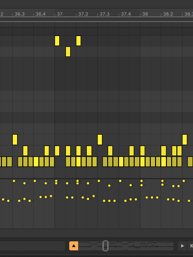Select the lone note just below the top pair
193x257 pixels.
(x=68, y=52)
